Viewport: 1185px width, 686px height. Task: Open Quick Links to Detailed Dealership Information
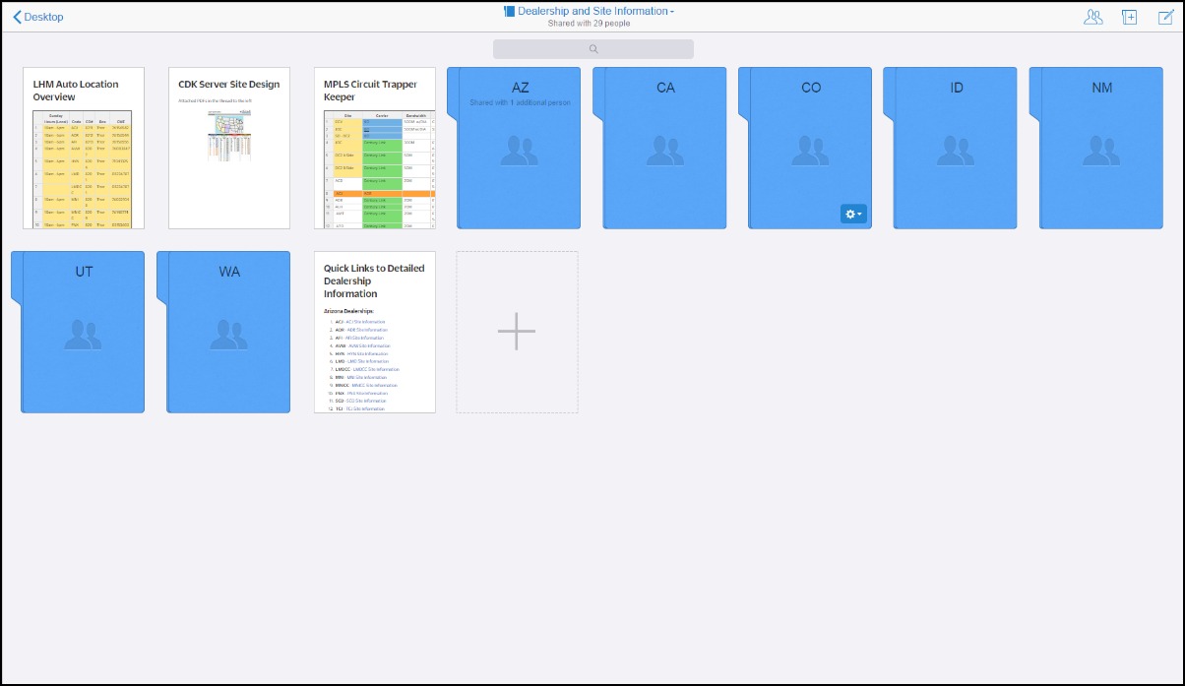(374, 332)
